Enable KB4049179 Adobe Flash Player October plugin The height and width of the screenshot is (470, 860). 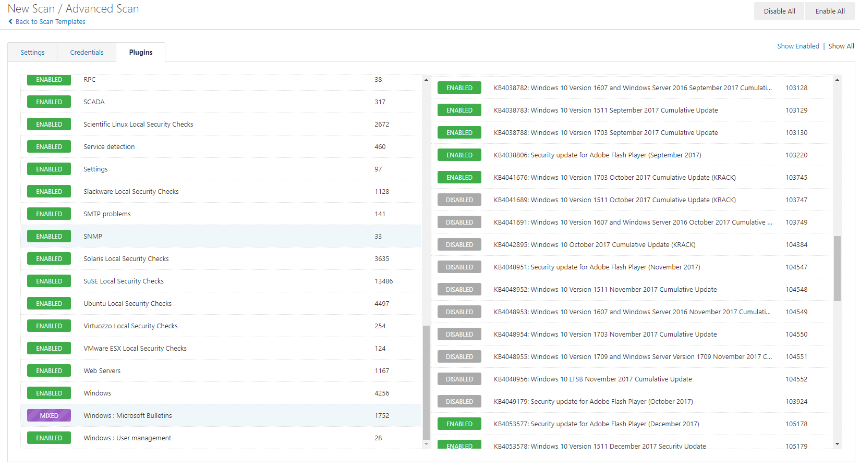(x=459, y=401)
